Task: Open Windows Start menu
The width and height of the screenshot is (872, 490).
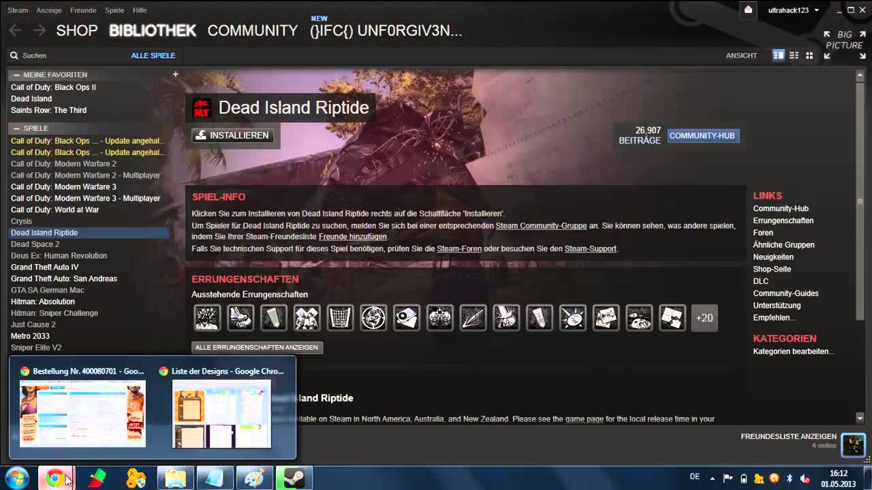Action: coord(16,478)
